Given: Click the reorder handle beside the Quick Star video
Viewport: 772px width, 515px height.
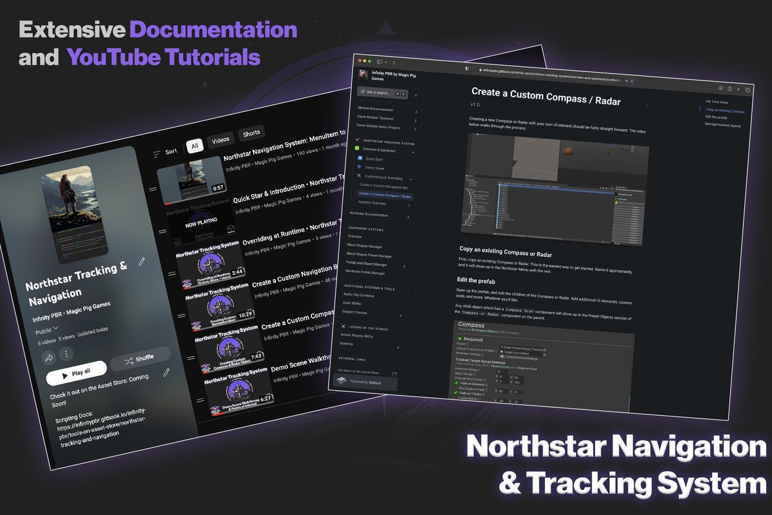Looking at the screenshot, I should click(x=161, y=231).
